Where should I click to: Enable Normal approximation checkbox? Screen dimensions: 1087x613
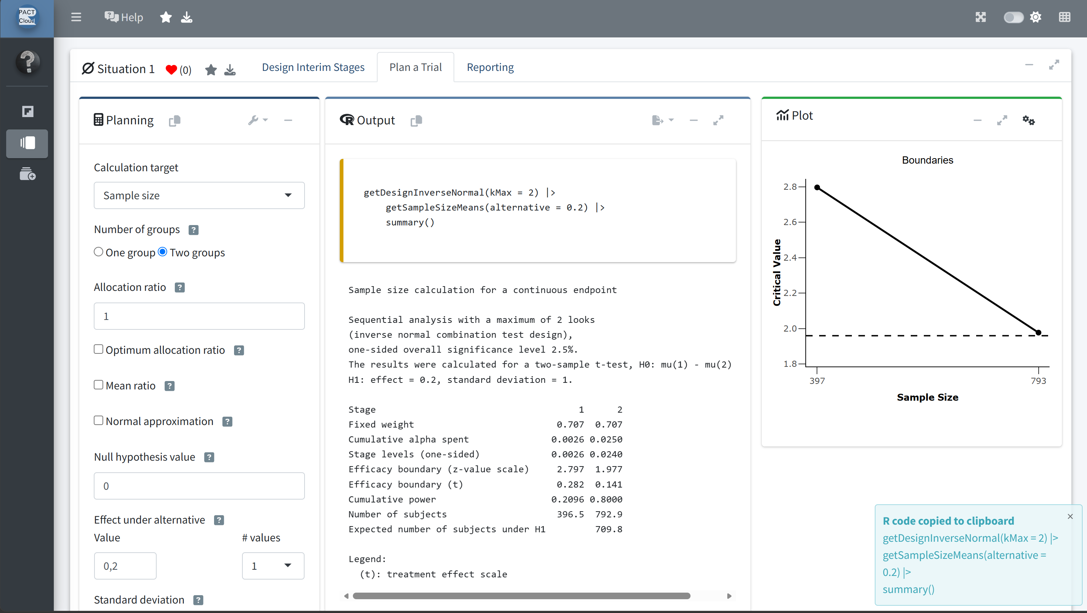[98, 421]
